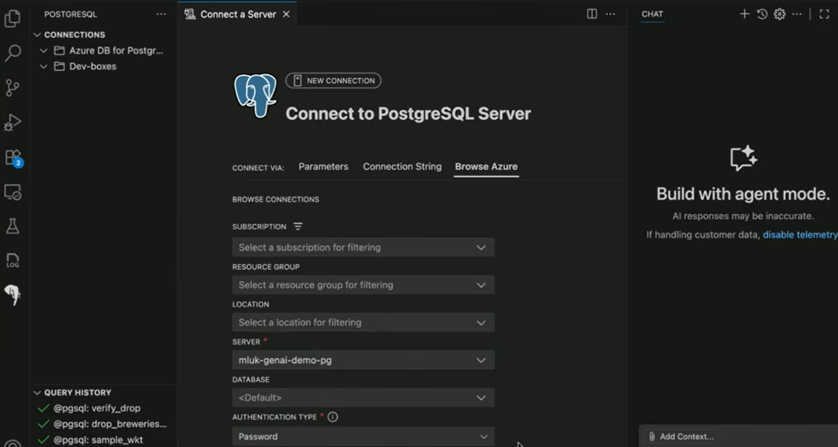Click the BROWSE CONNECTIONS heading
This screenshot has width=838, height=447.
click(x=275, y=199)
